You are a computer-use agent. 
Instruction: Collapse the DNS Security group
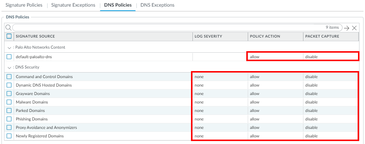[x=9, y=67]
